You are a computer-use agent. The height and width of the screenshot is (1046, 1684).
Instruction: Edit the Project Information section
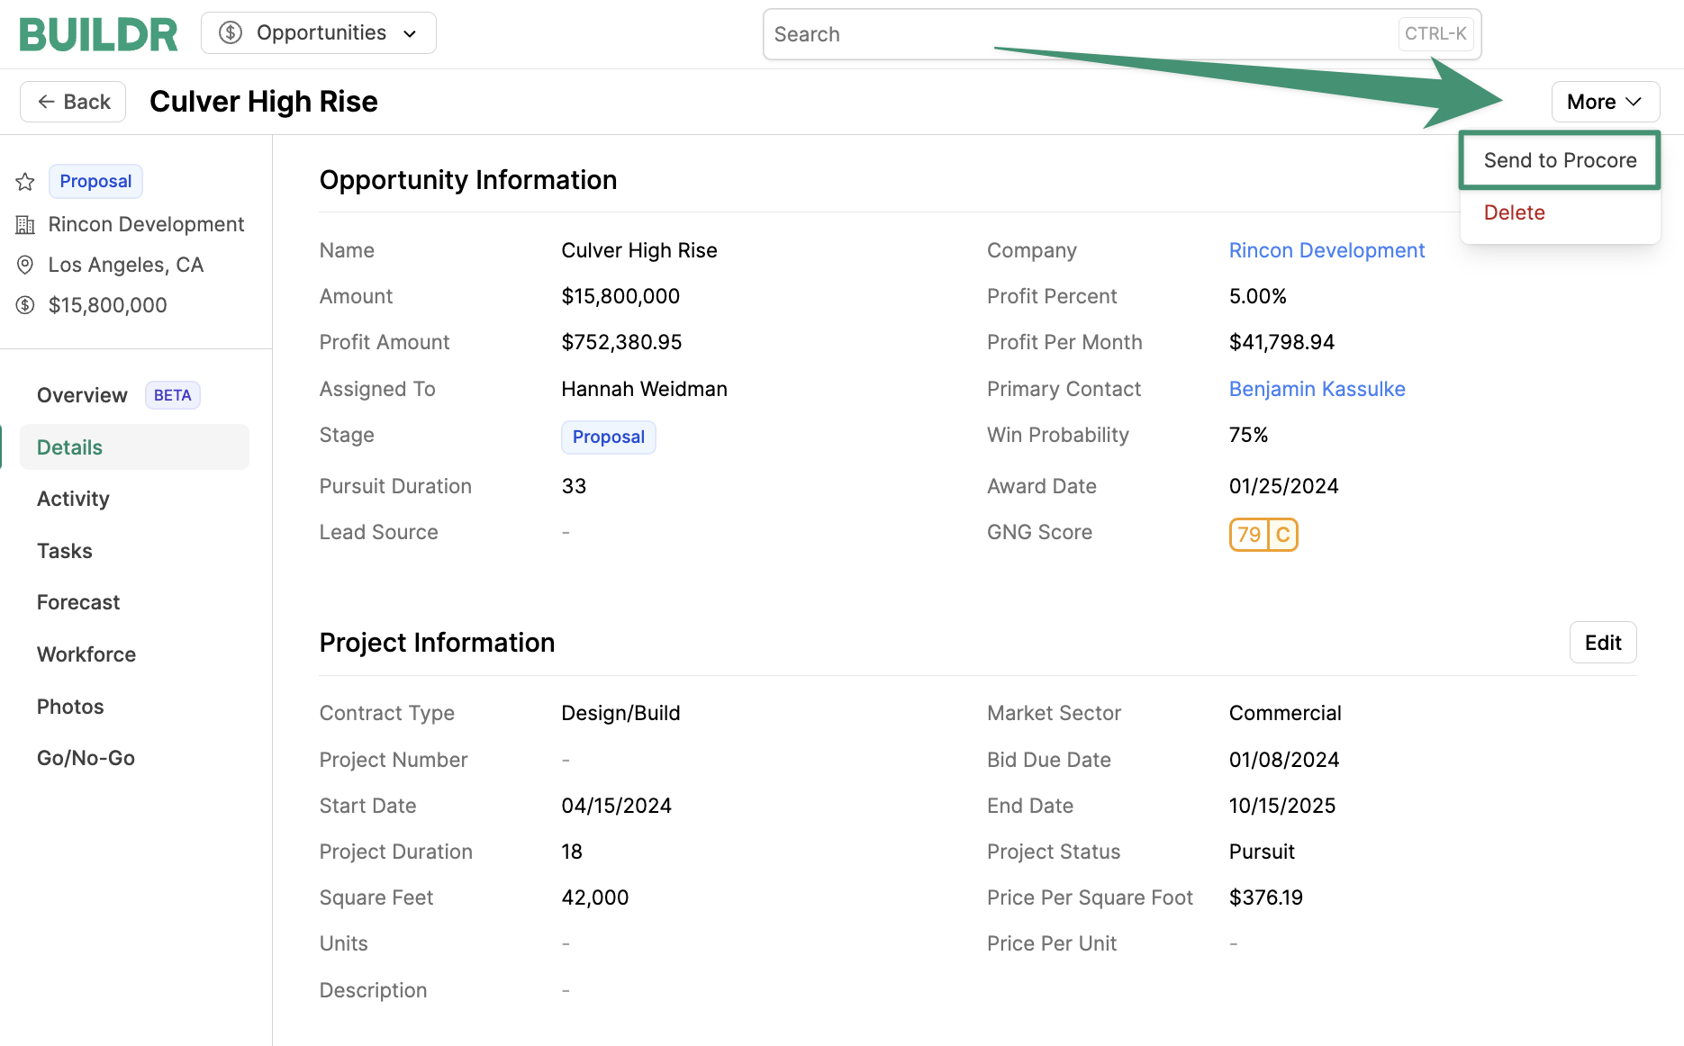[x=1602, y=643]
